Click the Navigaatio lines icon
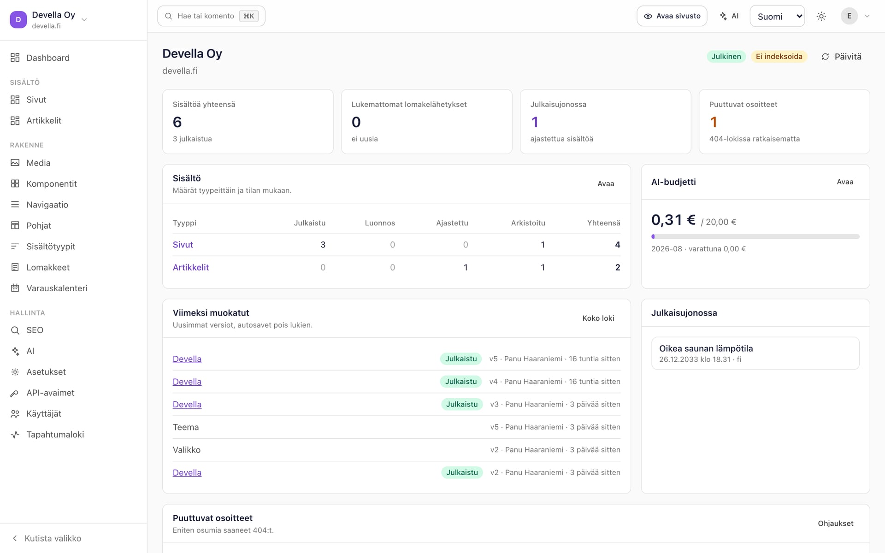885x553 pixels. point(15,204)
